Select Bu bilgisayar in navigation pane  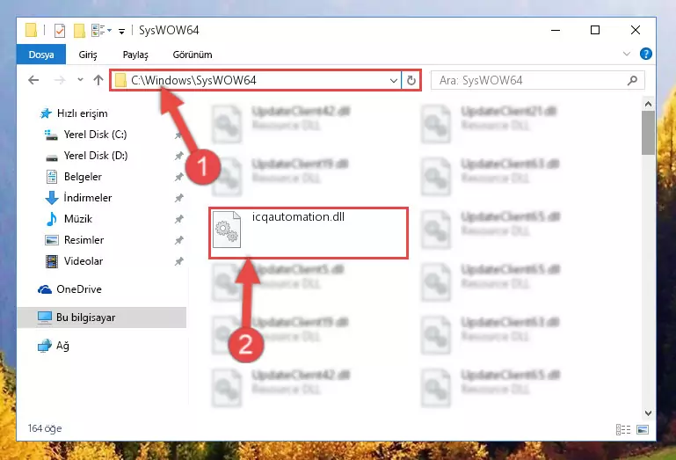(102, 318)
